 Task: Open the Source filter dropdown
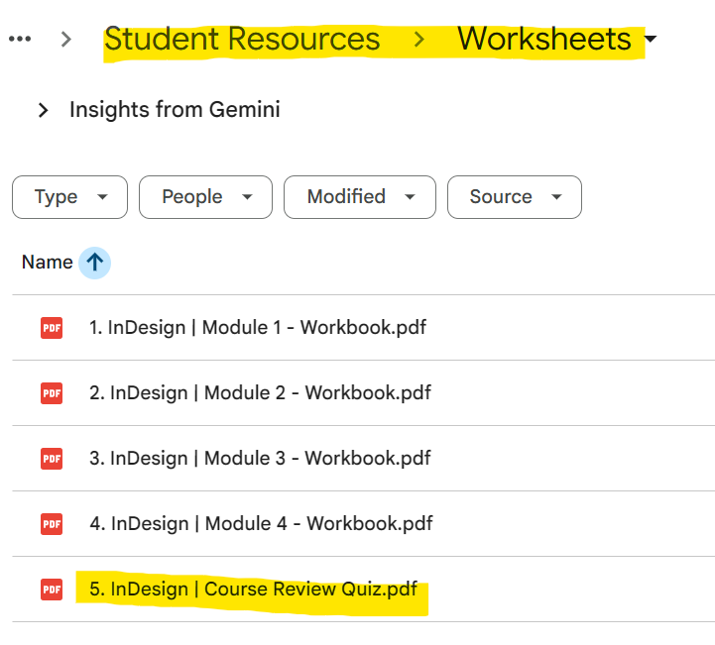(514, 197)
